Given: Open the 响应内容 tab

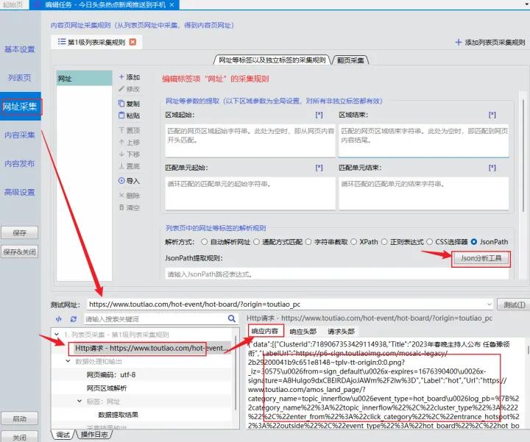Looking at the screenshot, I should [x=265, y=331].
